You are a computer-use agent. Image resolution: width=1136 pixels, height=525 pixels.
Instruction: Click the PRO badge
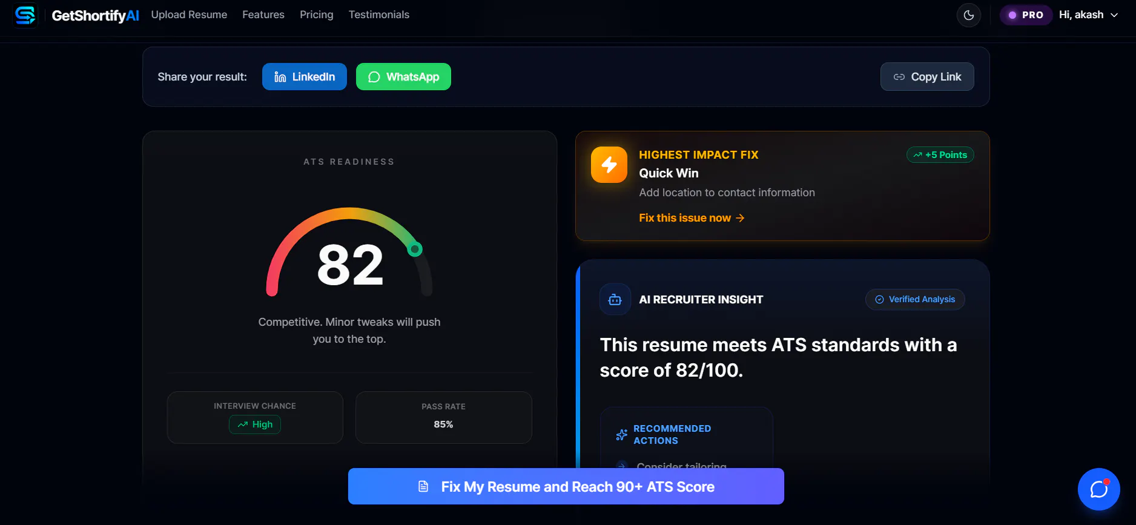tap(1026, 15)
